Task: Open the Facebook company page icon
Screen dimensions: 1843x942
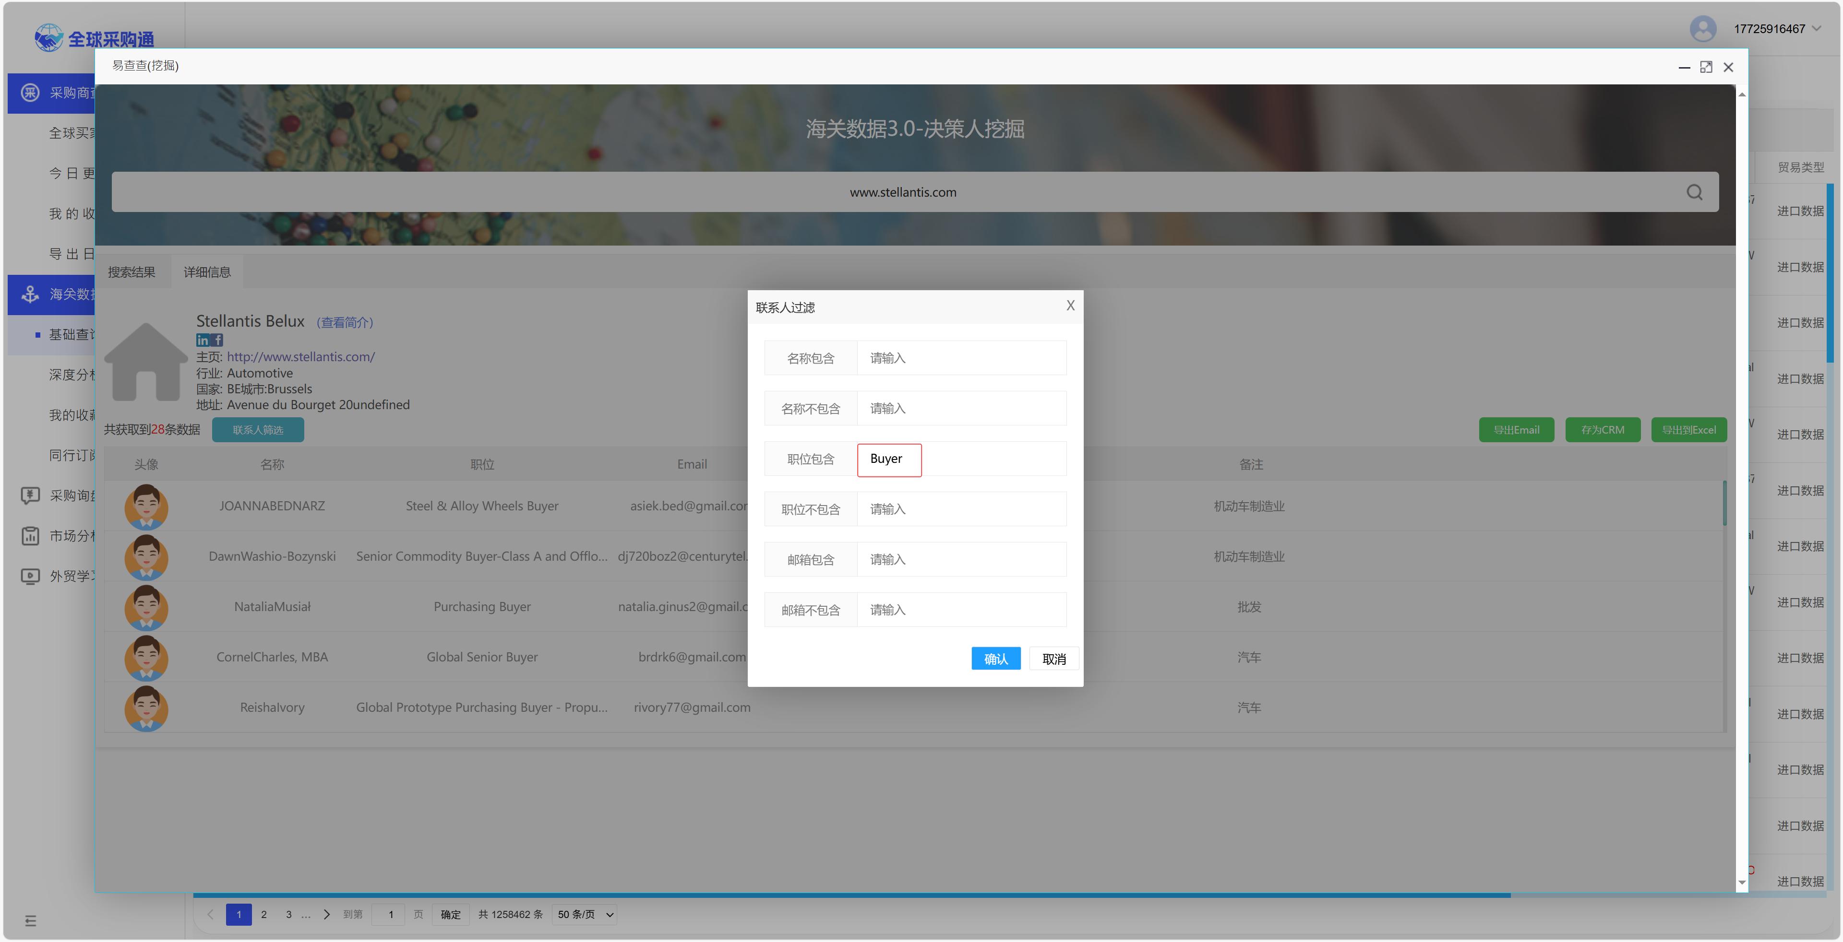Action: (217, 340)
